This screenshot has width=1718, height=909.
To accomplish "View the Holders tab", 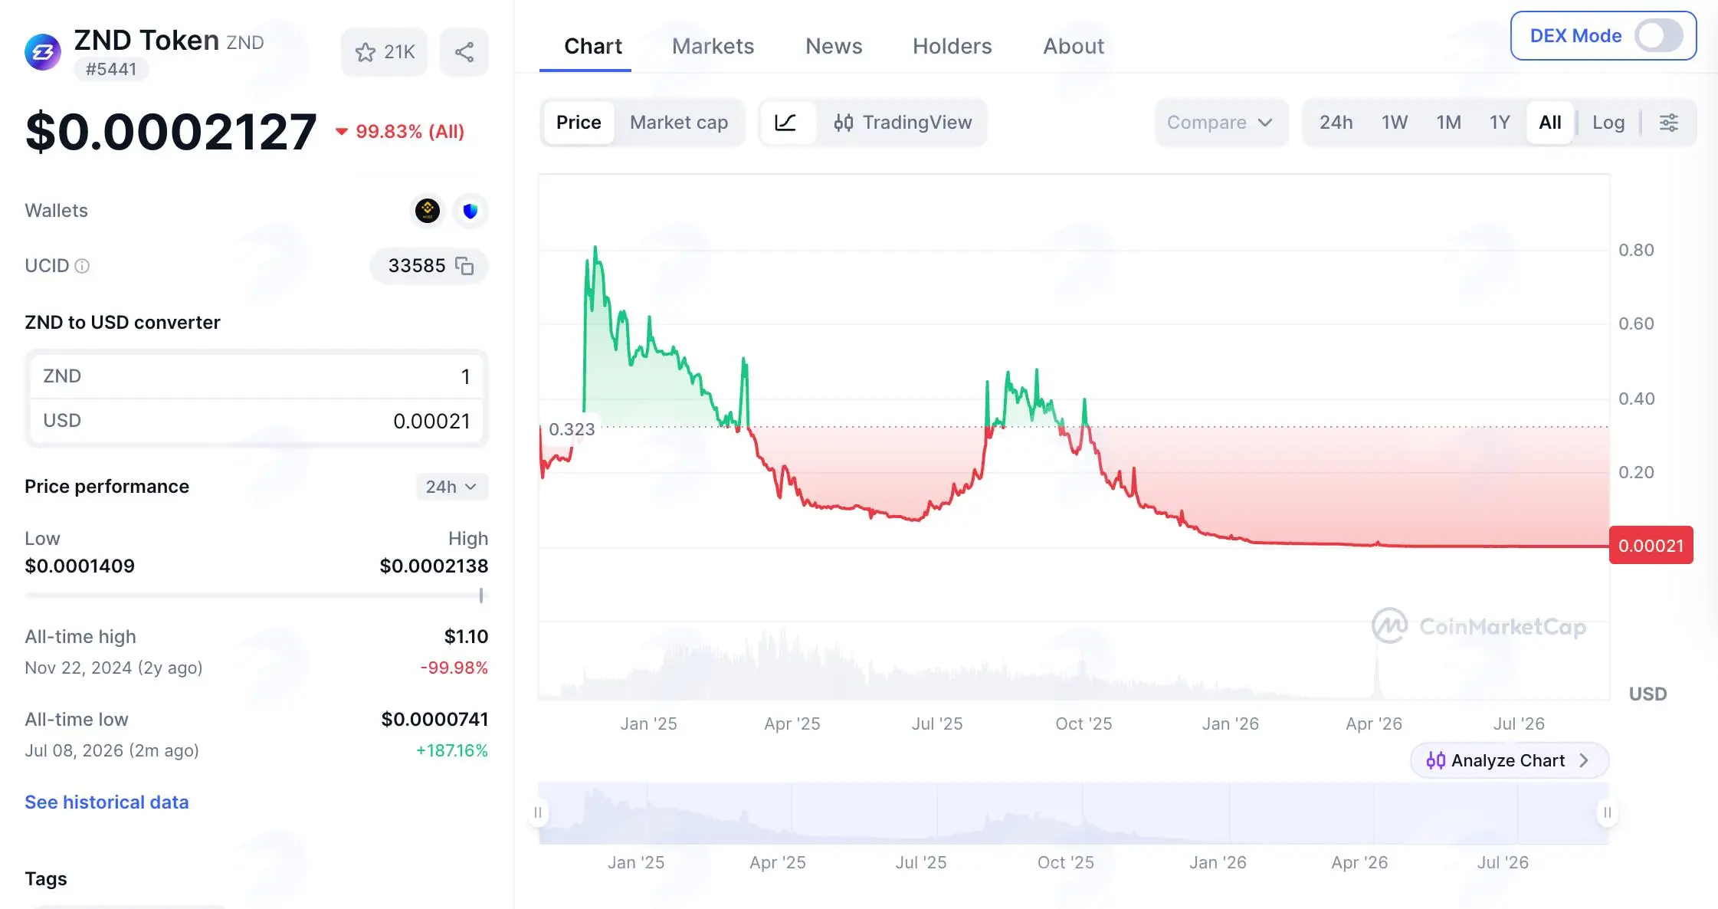I will (952, 46).
